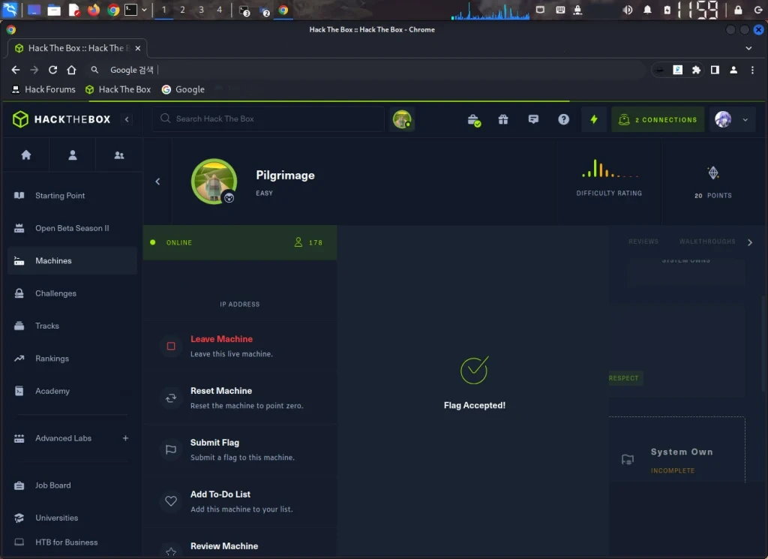Open the user avatar in header
The image size is (768, 559).
point(723,119)
